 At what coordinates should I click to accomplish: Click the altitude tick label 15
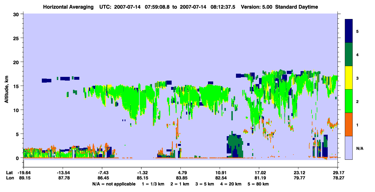point(17,86)
